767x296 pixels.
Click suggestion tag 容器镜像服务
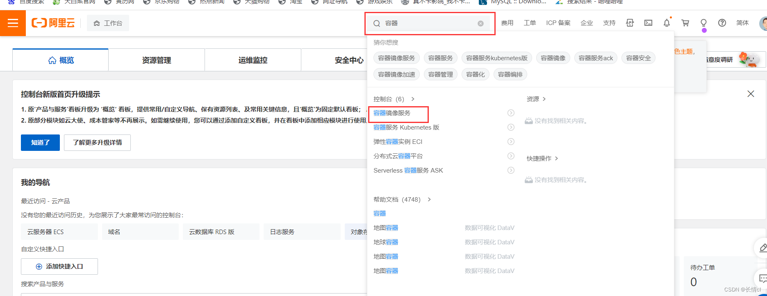[x=396, y=58]
